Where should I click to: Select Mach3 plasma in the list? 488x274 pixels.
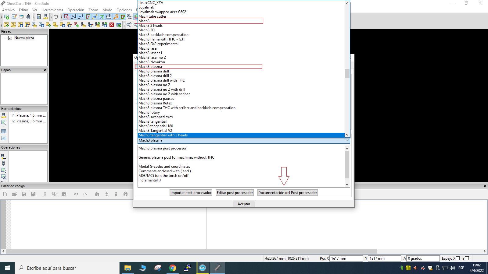pyautogui.click(x=241, y=67)
